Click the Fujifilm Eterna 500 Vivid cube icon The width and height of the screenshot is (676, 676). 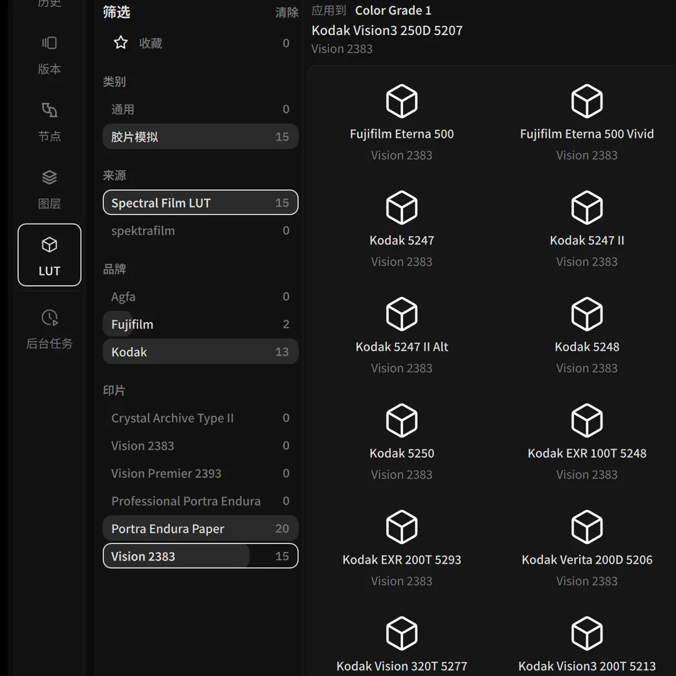tap(587, 101)
